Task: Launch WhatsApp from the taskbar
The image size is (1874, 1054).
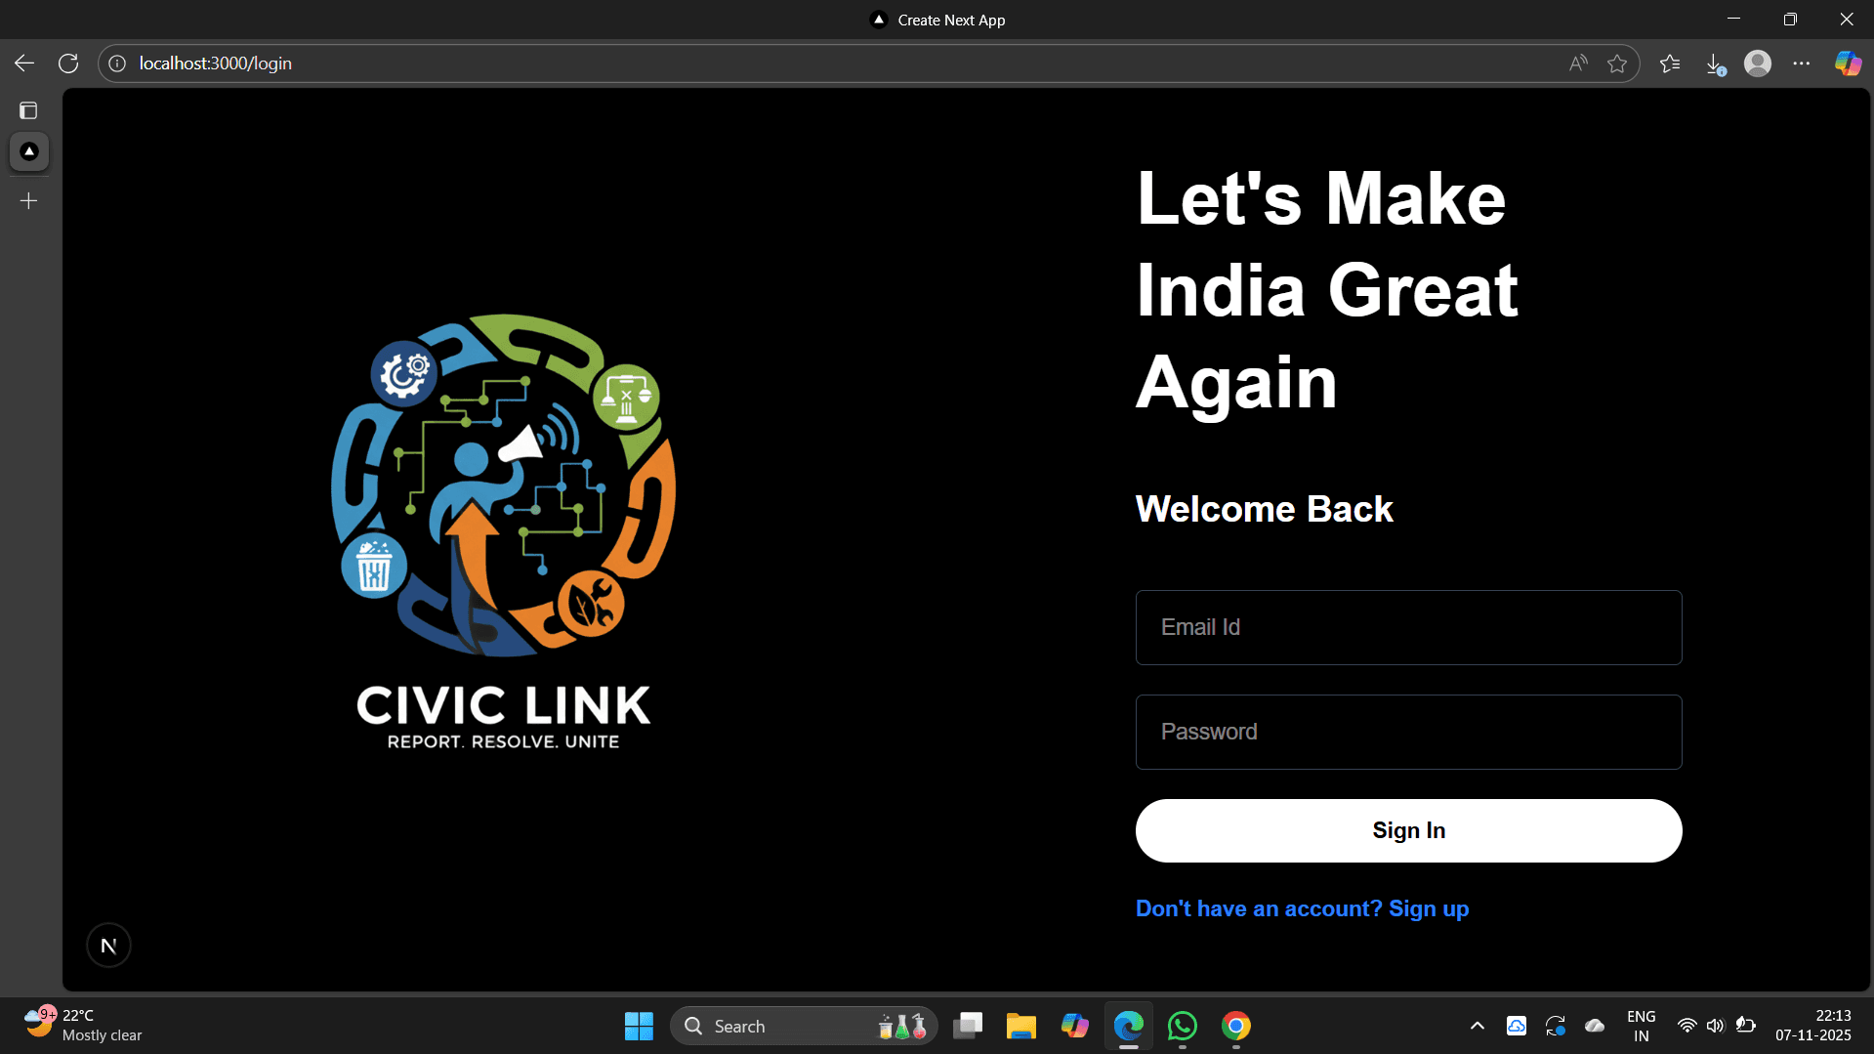Action: pos(1182,1026)
